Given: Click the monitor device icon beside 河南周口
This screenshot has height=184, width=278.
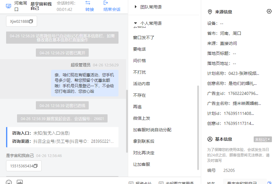Looking at the screenshot, I should (x=8, y=6).
